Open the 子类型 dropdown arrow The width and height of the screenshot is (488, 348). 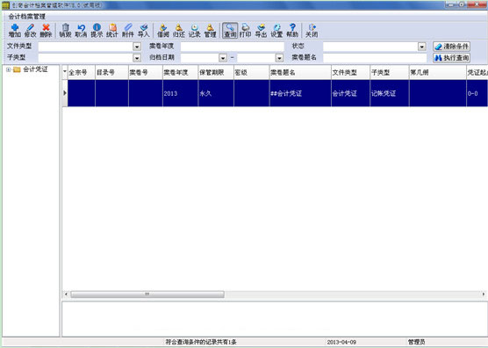pyautogui.click(x=137, y=58)
